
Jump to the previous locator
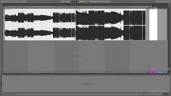(x=150, y=8)
